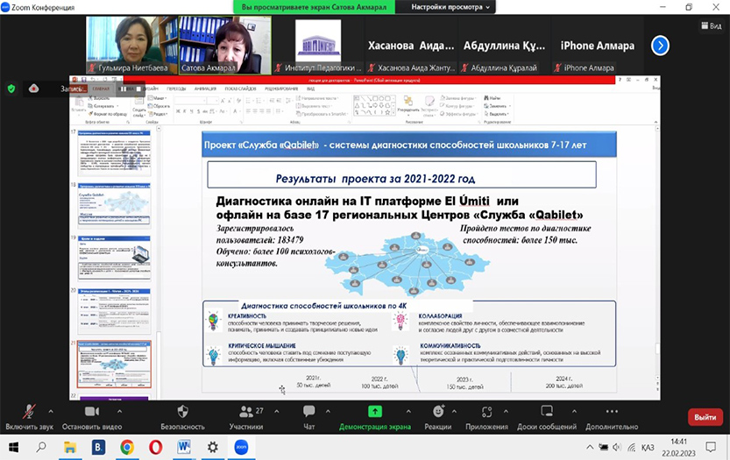Open the Вид view menu

pyautogui.click(x=709, y=26)
